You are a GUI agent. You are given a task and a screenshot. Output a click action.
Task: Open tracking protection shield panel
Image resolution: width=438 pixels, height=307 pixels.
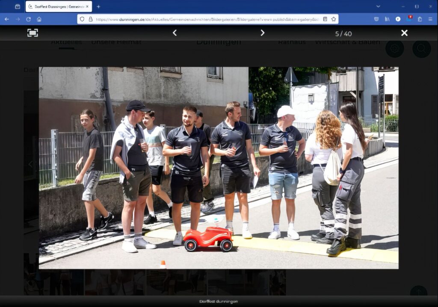83,19
